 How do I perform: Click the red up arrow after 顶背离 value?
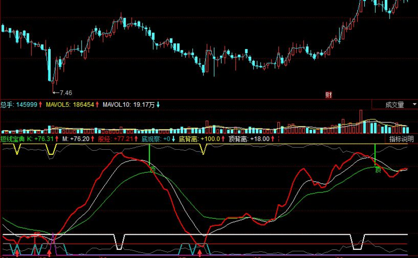[273, 139]
